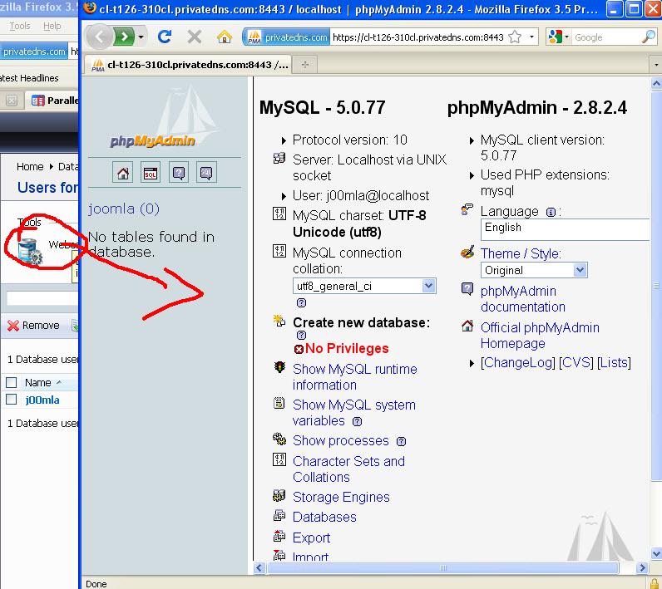Click the Export icon
The width and height of the screenshot is (662, 589).
tap(279, 536)
